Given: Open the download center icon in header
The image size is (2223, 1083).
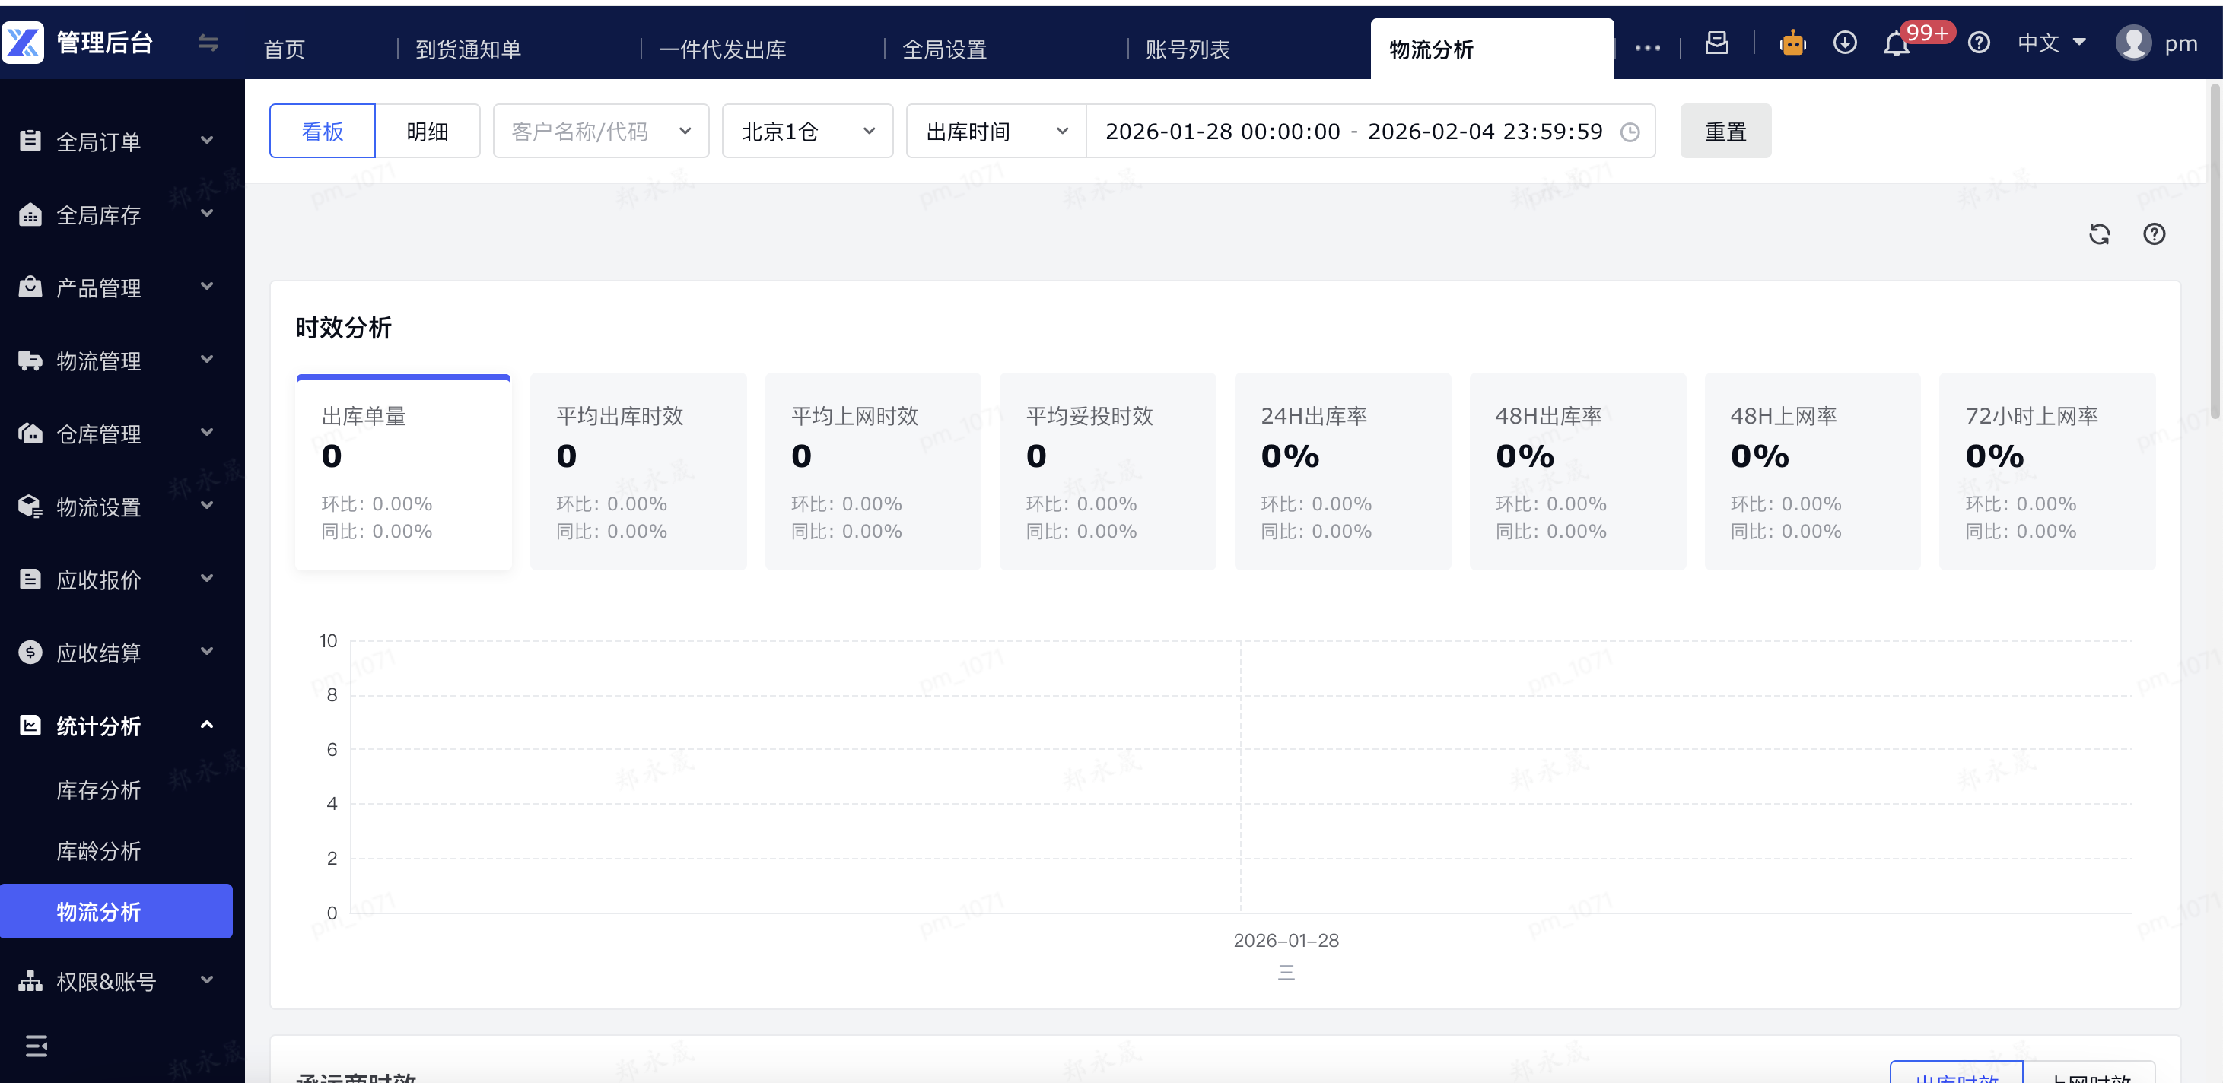Looking at the screenshot, I should 1844,43.
